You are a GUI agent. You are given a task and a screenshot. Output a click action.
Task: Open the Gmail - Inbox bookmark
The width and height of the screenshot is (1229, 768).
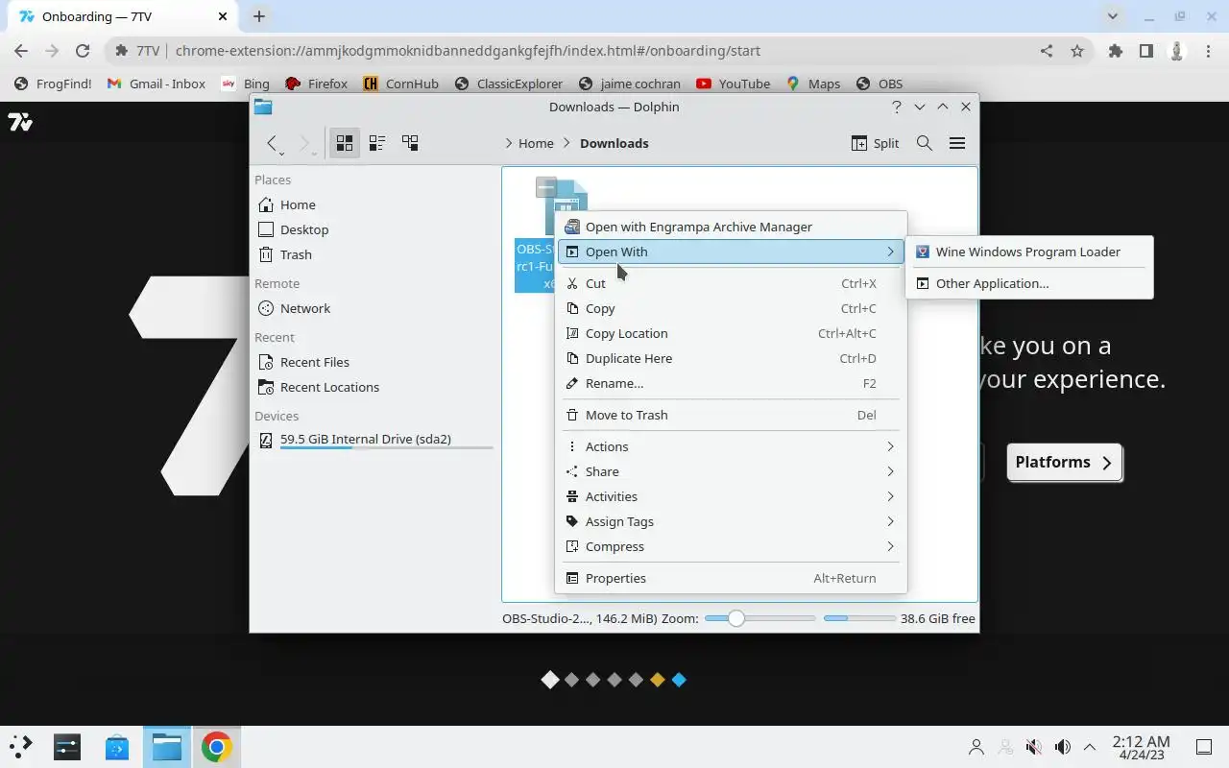point(156,84)
